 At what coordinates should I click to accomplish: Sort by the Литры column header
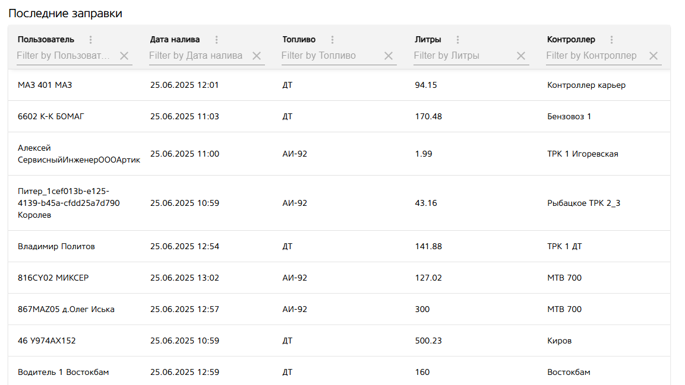pos(428,40)
